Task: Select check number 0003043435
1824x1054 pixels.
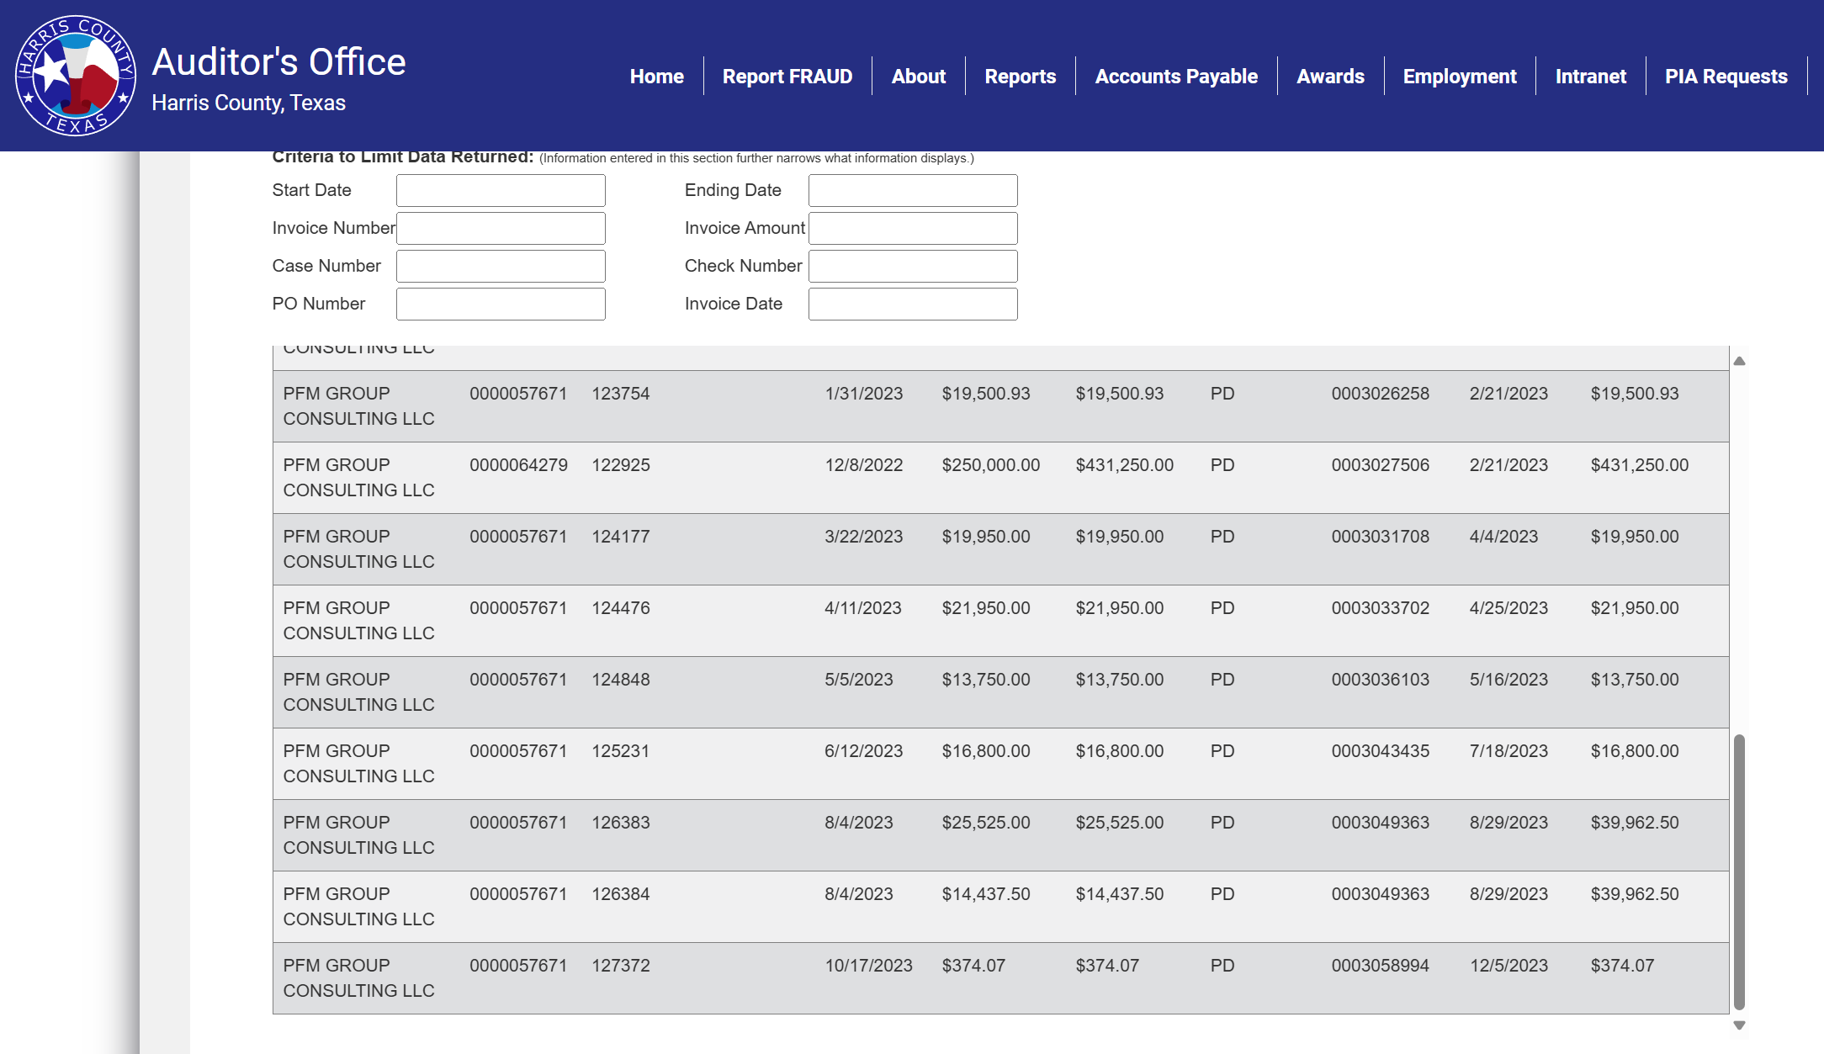Action: click(1380, 751)
